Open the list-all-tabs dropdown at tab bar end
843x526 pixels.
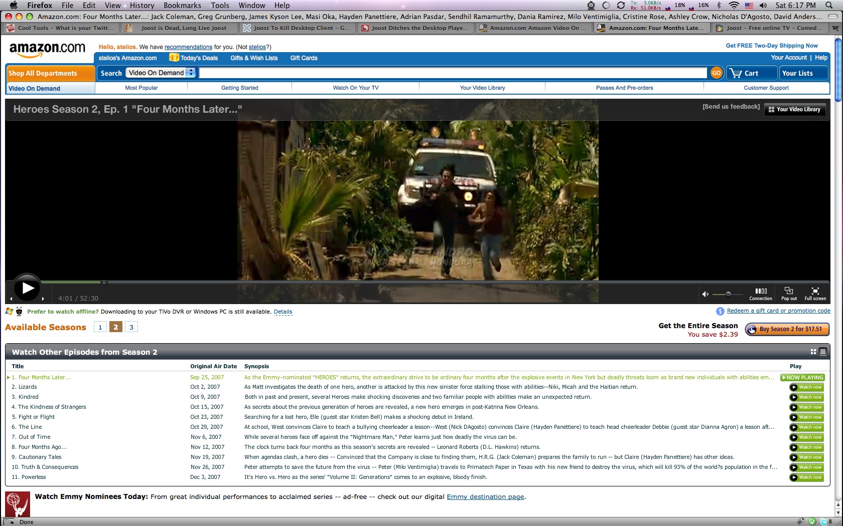click(835, 28)
